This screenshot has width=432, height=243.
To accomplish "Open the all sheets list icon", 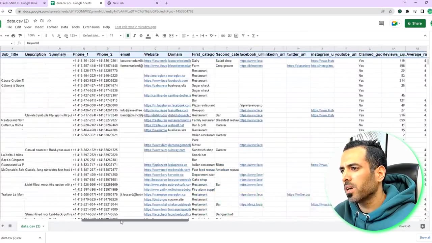I will [x=10, y=226].
